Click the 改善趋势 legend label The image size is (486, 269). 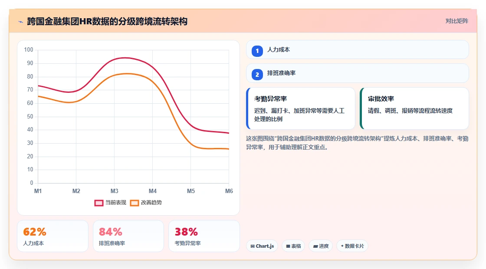pos(151,203)
